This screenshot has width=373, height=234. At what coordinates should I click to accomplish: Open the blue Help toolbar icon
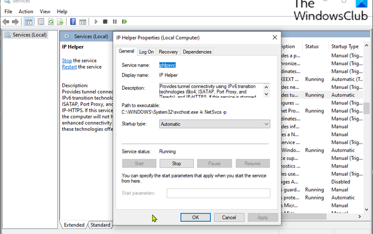coord(73,22)
